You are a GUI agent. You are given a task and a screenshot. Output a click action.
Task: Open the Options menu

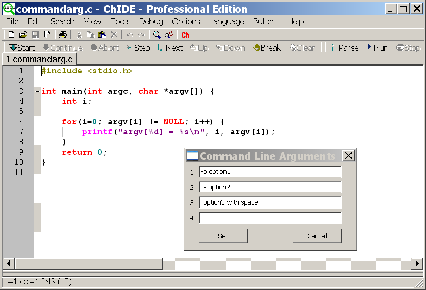[186, 21]
